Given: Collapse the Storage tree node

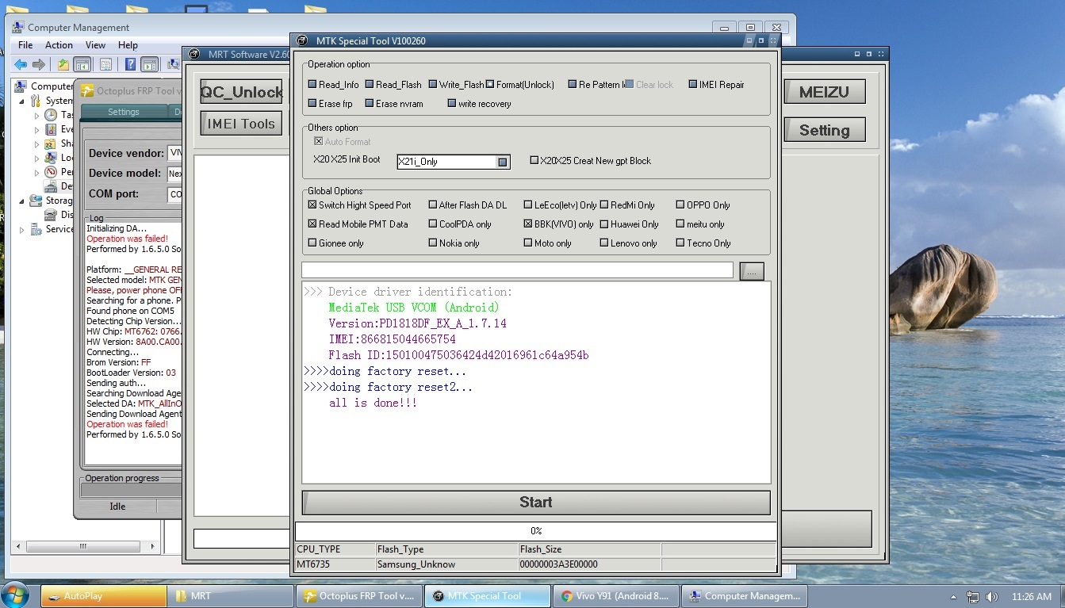Looking at the screenshot, I should [22, 201].
